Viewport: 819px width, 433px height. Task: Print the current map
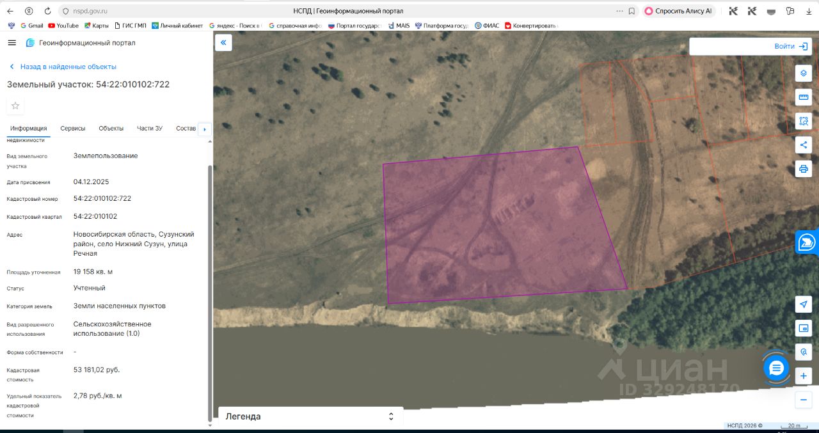click(x=804, y=169)
